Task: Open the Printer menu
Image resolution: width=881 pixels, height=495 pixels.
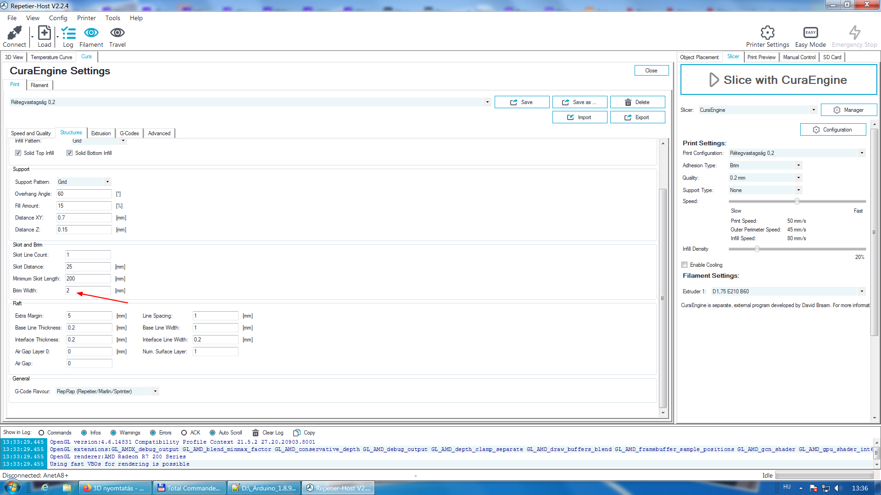Action: tap(86, 18)
